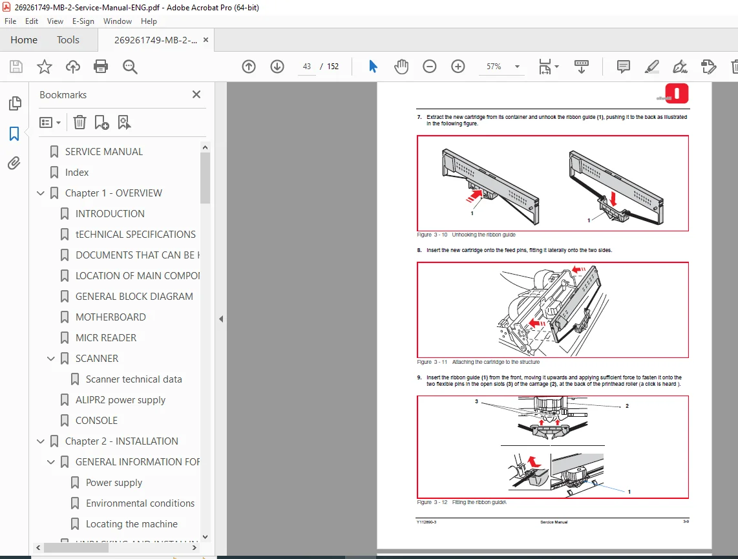
Task: Click the Share or stamp tool icon
Action: click(x=708, y=67)
